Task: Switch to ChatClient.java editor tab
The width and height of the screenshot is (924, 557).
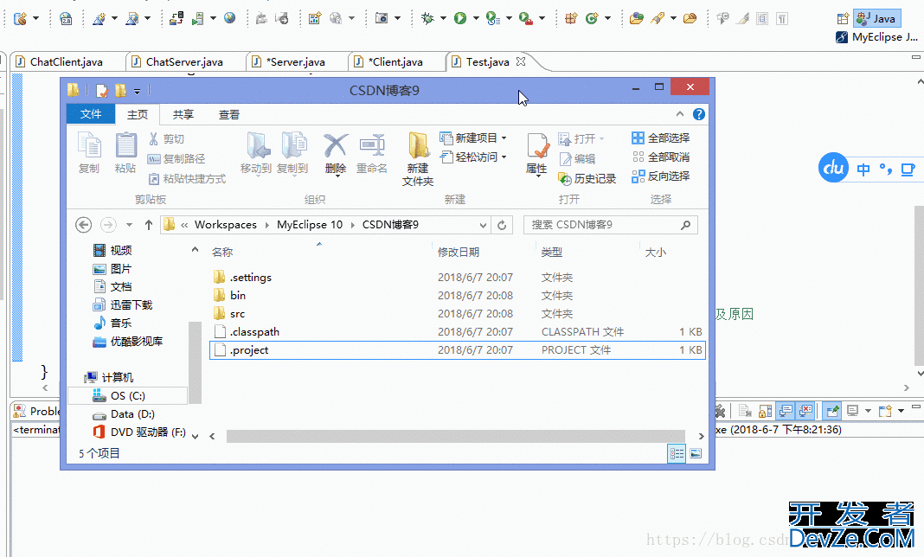Action: click(x=66, y=62)
